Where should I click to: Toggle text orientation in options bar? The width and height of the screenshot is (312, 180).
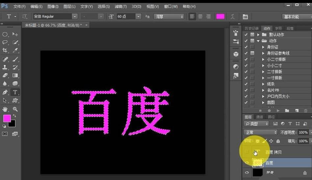(25, 16)
